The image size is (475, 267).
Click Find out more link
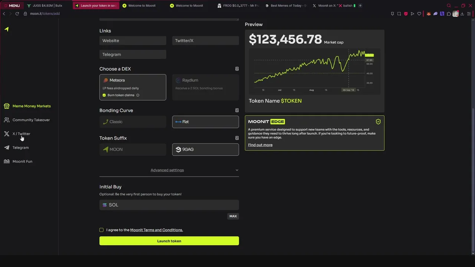pyautogui.click(x=260, y=145)
